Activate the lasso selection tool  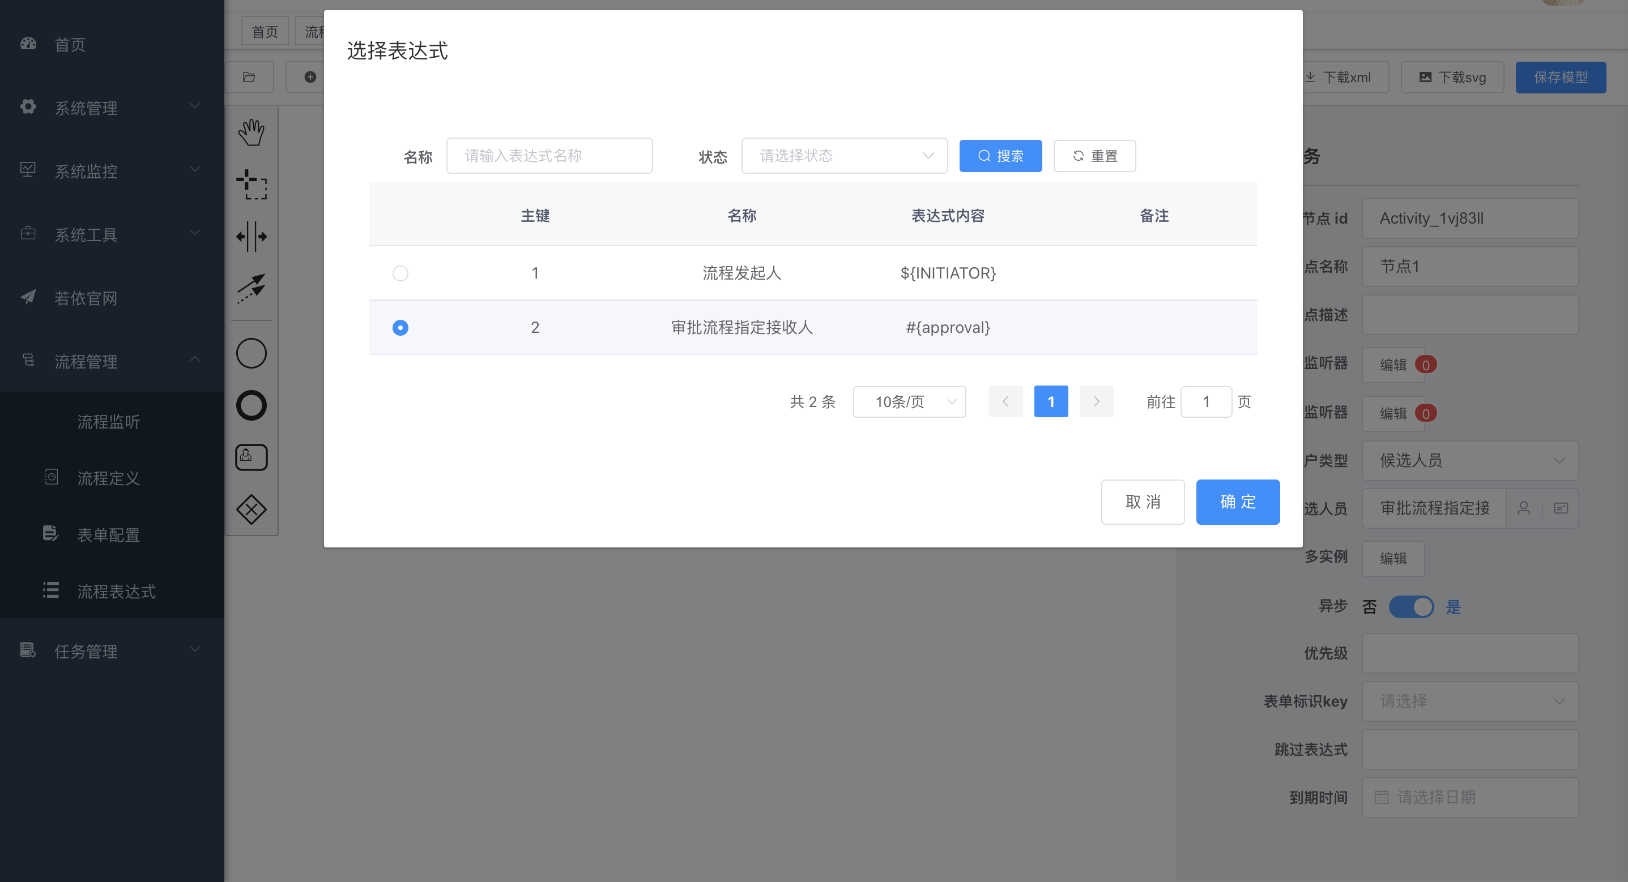pos(251,185)
